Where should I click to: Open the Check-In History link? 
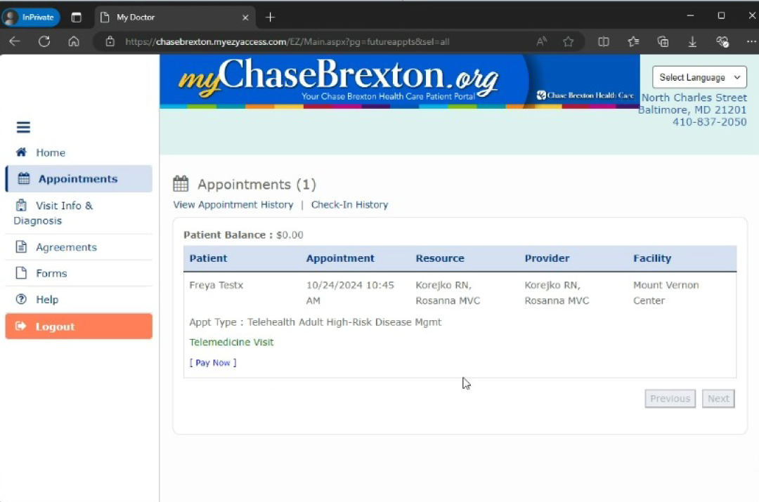[x=349, y=205]
